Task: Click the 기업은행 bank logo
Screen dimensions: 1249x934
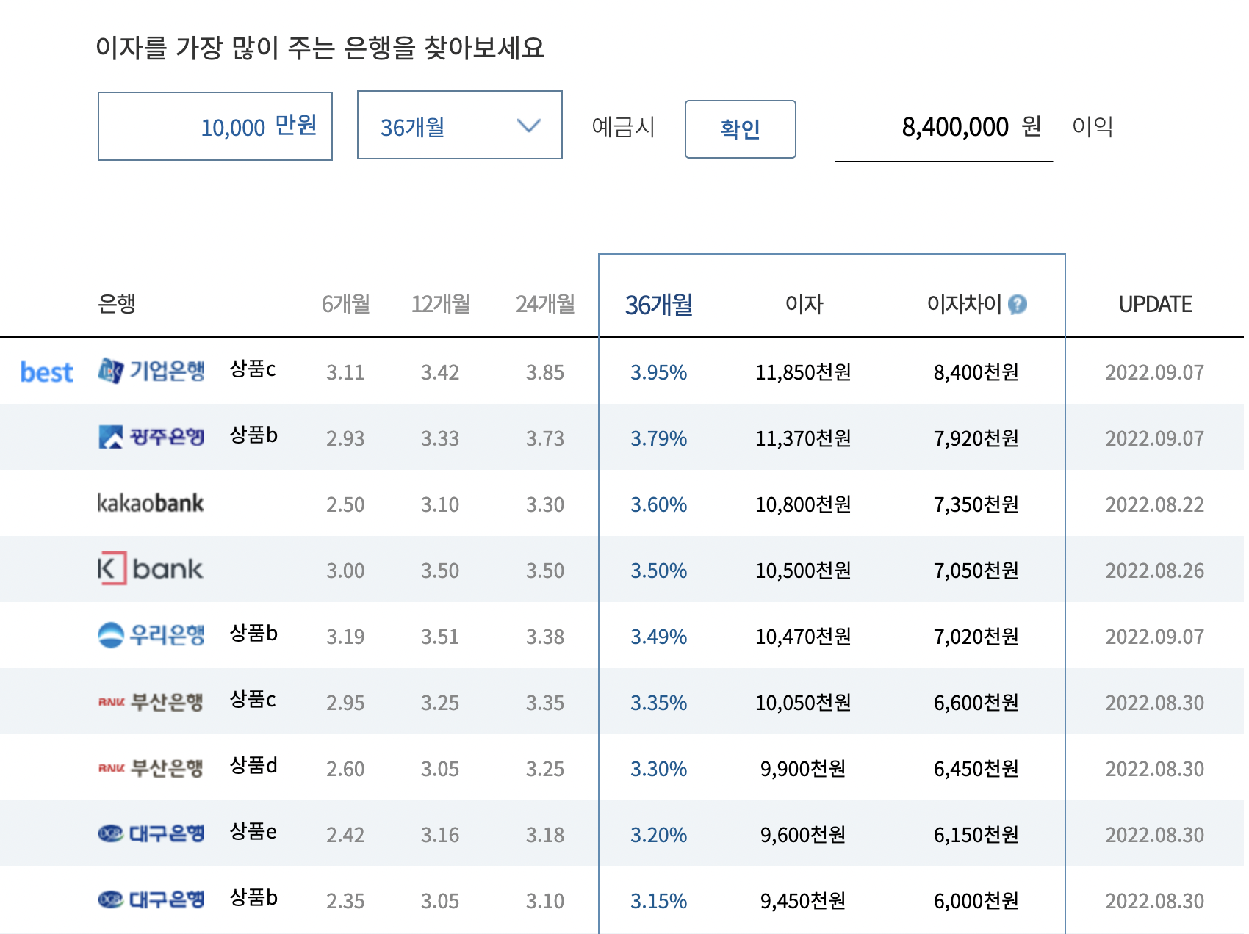Action: (x=151, y=371)
